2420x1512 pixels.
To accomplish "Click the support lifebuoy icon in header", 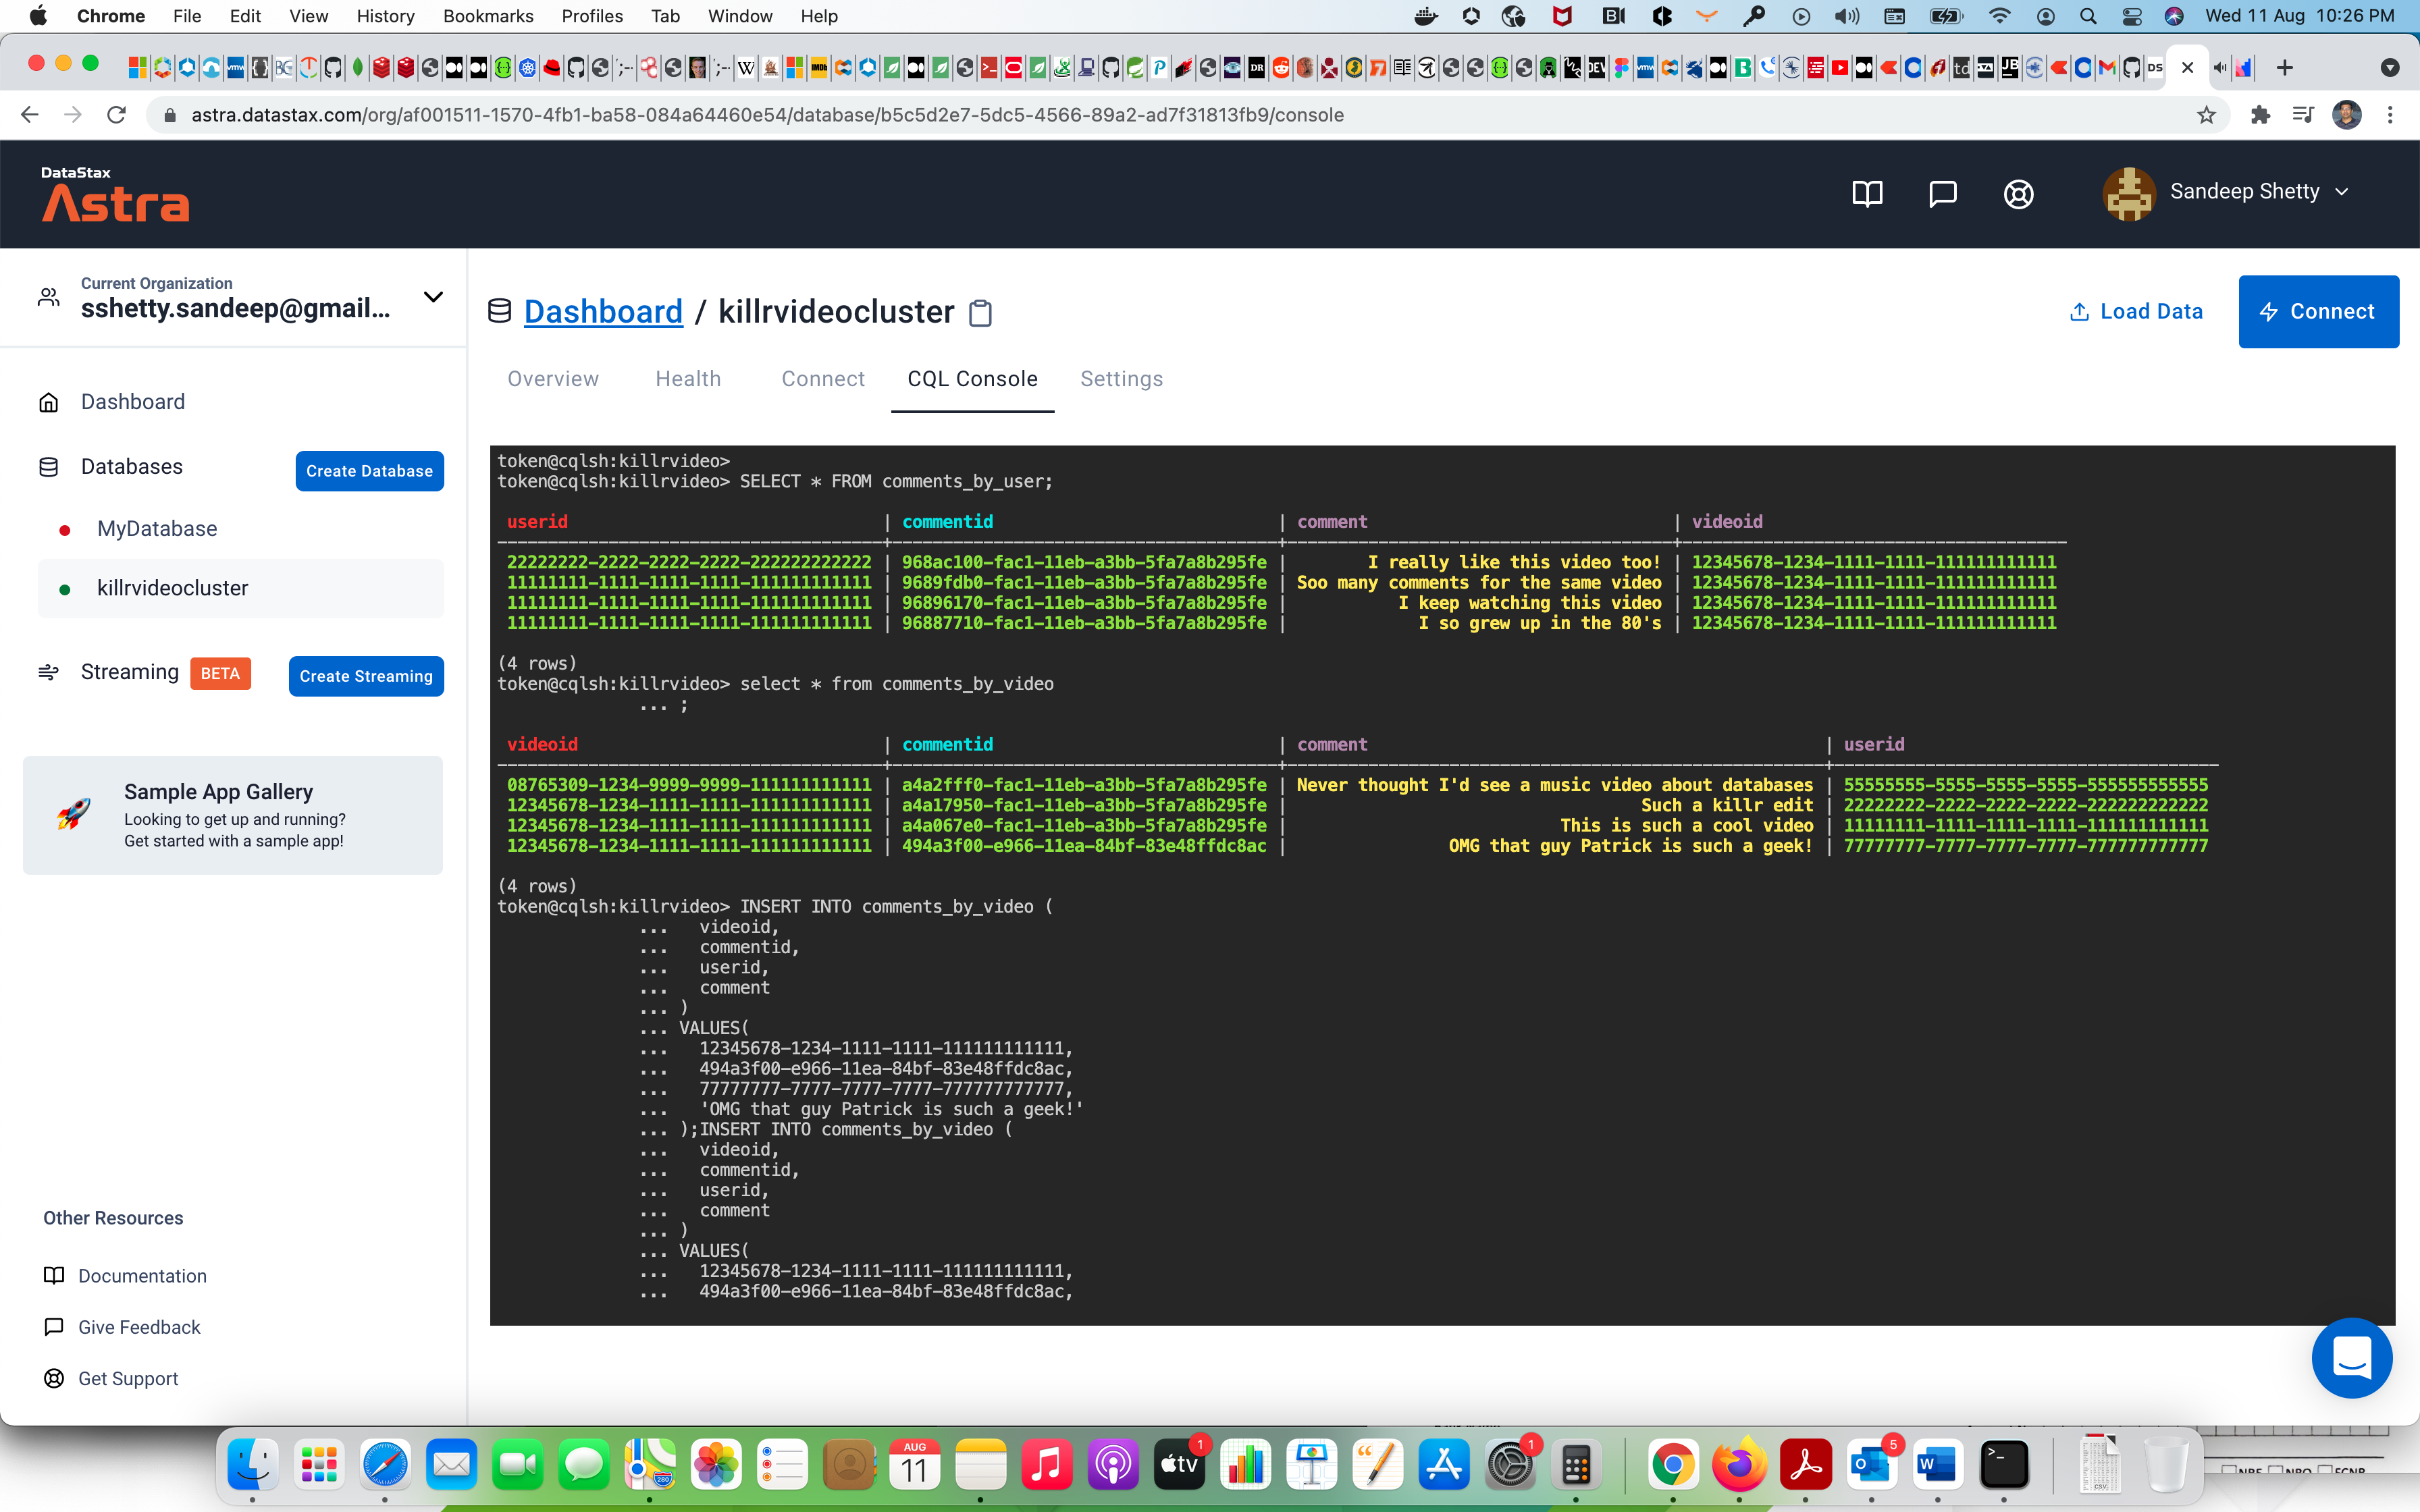I will point(2018,193).
